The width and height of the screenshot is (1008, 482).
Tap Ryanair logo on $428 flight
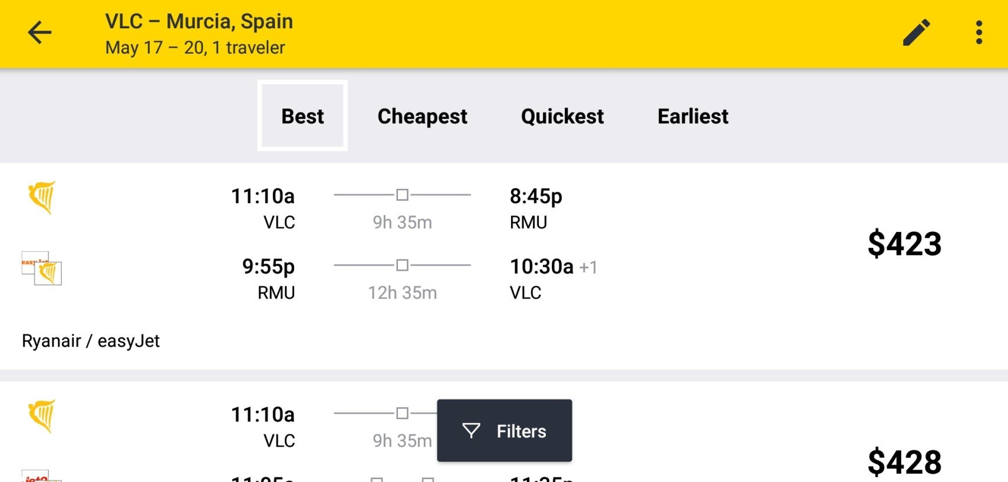[42, 416]
